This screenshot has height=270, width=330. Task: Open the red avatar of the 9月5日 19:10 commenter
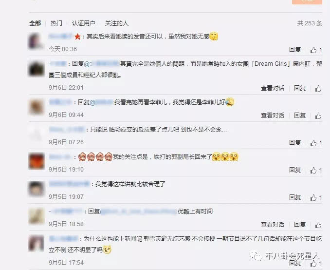(37, 161)
